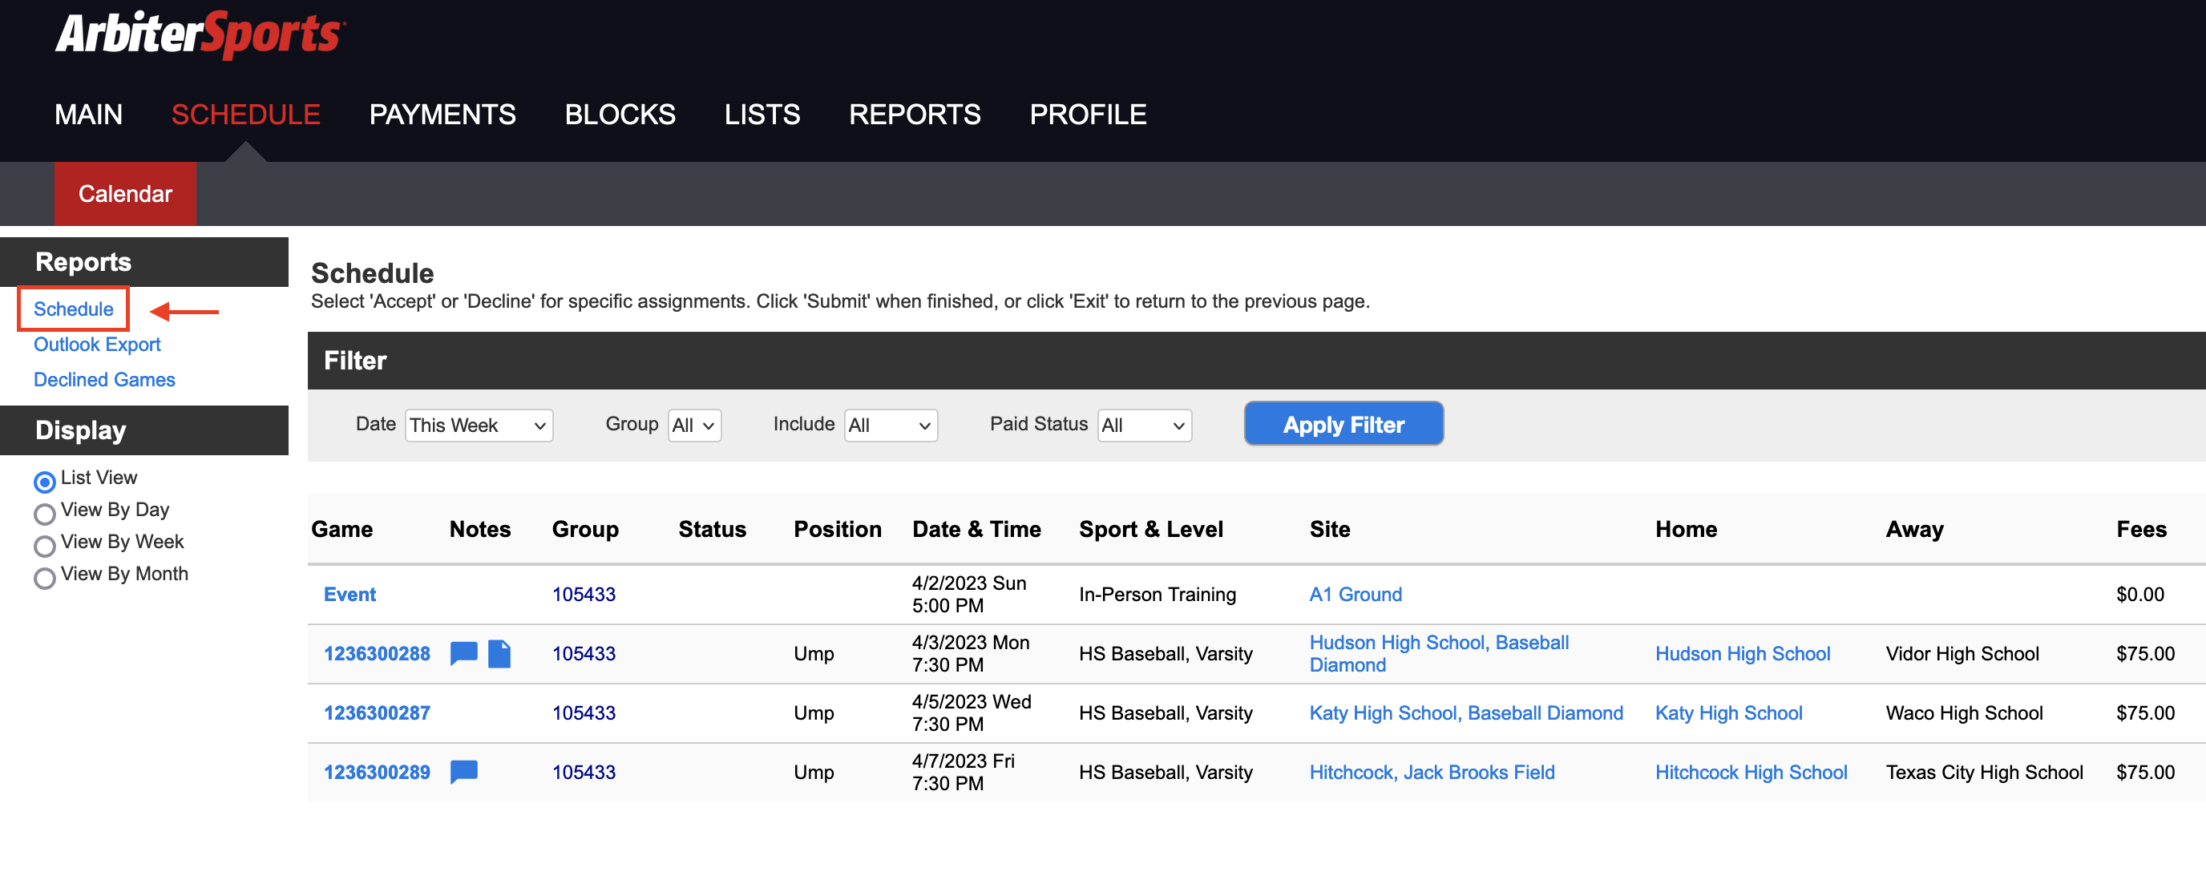The width and height of the screenshot is (2206, 896).
Task: Open the Paid Status dropdown
Action: (x=1144, y=425)
